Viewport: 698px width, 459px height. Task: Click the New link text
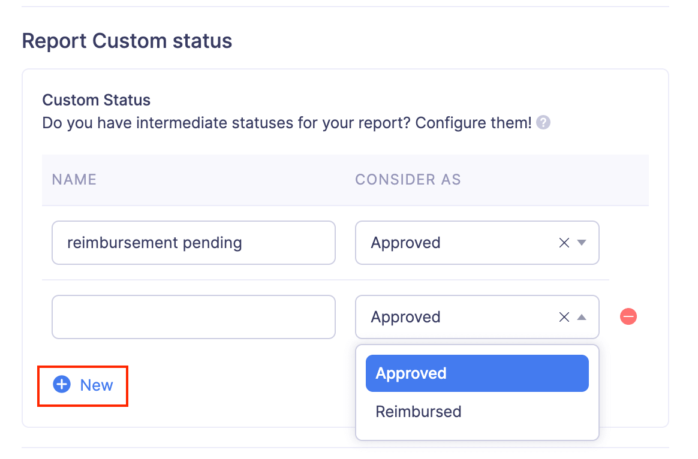97,385
